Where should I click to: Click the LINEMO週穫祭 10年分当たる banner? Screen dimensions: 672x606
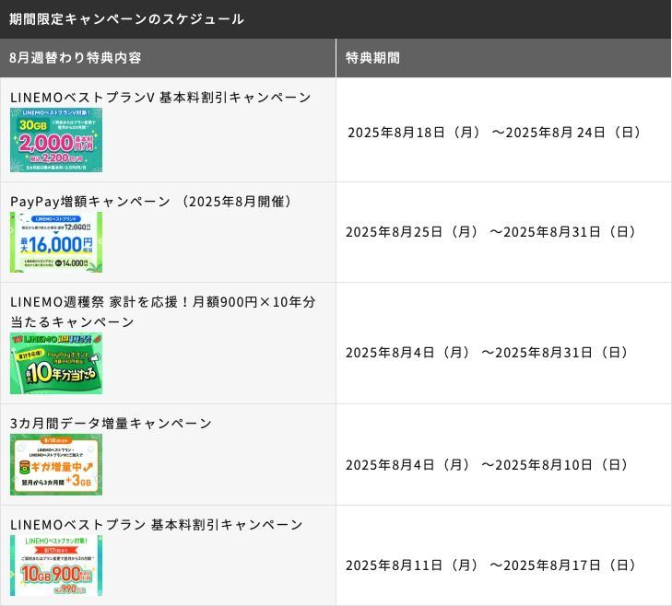(x=56, y=364)
